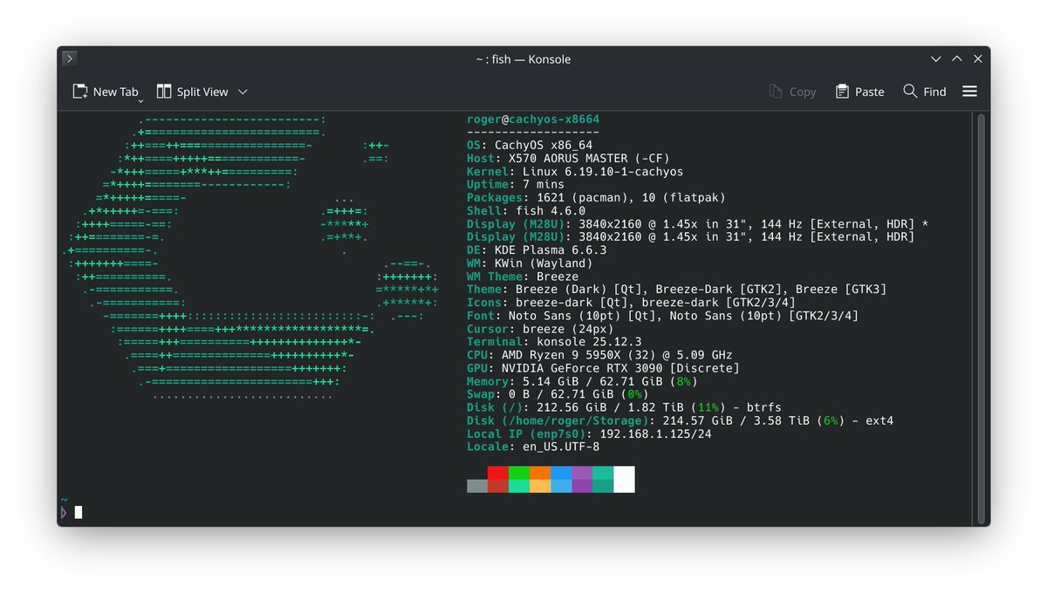Click the 'Locale: en_US.UTF-8' line

(x=533, y=447)
